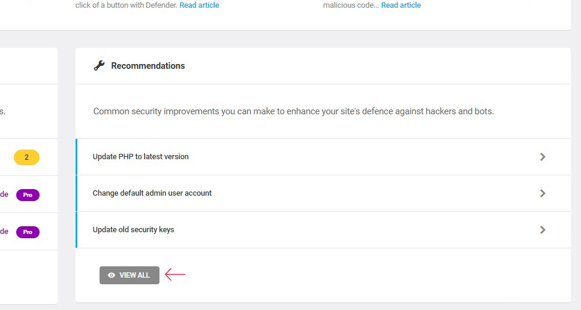Click the lower purple Pro badge
581x310 pixels.
[x=28, y=232]
